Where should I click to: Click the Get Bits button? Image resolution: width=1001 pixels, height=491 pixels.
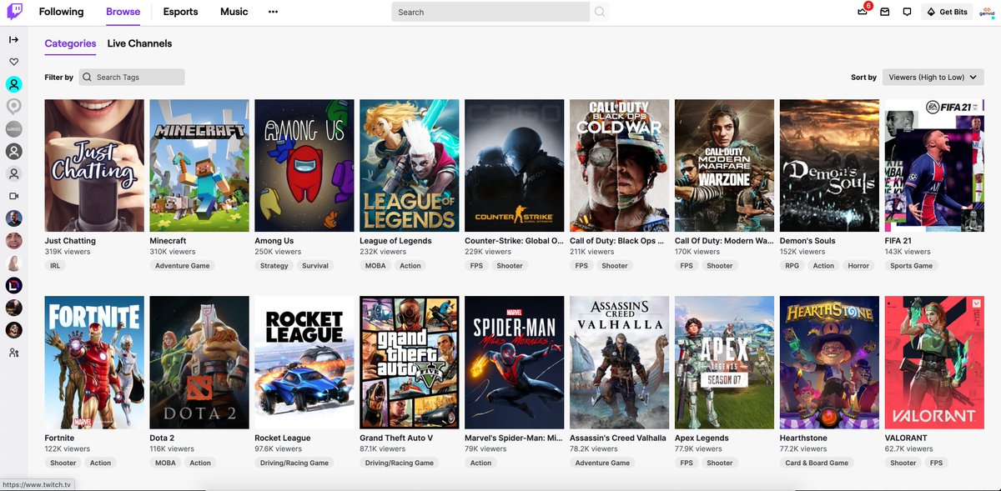click(947, 12)
